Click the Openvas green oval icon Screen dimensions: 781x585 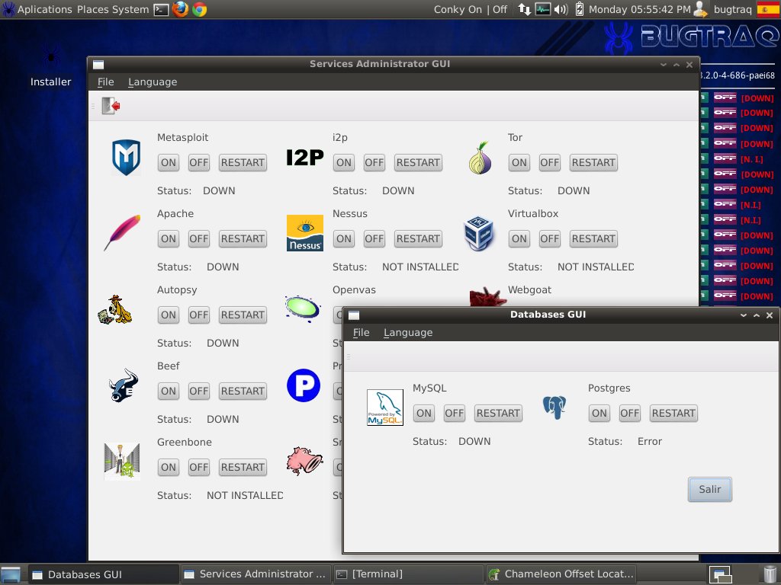[x=303, y=308]
